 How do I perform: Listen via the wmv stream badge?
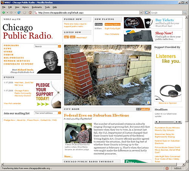coord(73,37)
